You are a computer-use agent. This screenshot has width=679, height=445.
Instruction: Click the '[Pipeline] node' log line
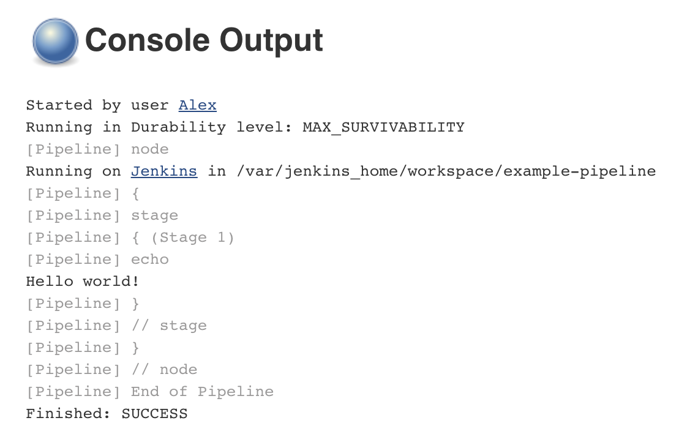coord(97,149)
